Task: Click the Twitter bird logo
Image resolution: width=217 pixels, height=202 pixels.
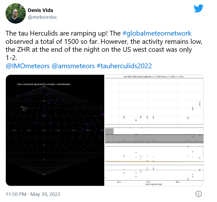Action: (x=198, y=8)
